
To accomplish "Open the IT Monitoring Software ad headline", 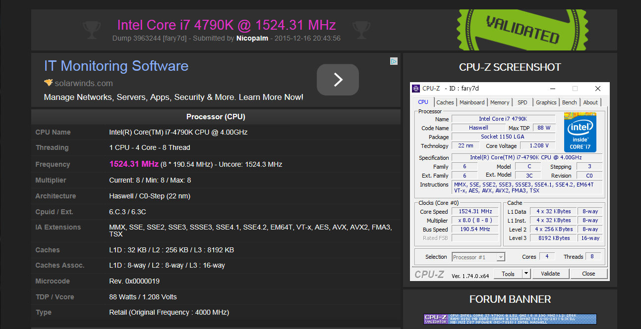I will [x=116, y=66].
